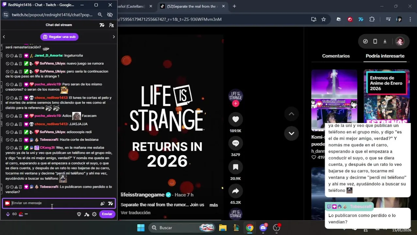Viewport: 417px width, 235px height.
Task: Warn icon on SofVens_Ukiyo's nuevo juego message
Action: 16,64
